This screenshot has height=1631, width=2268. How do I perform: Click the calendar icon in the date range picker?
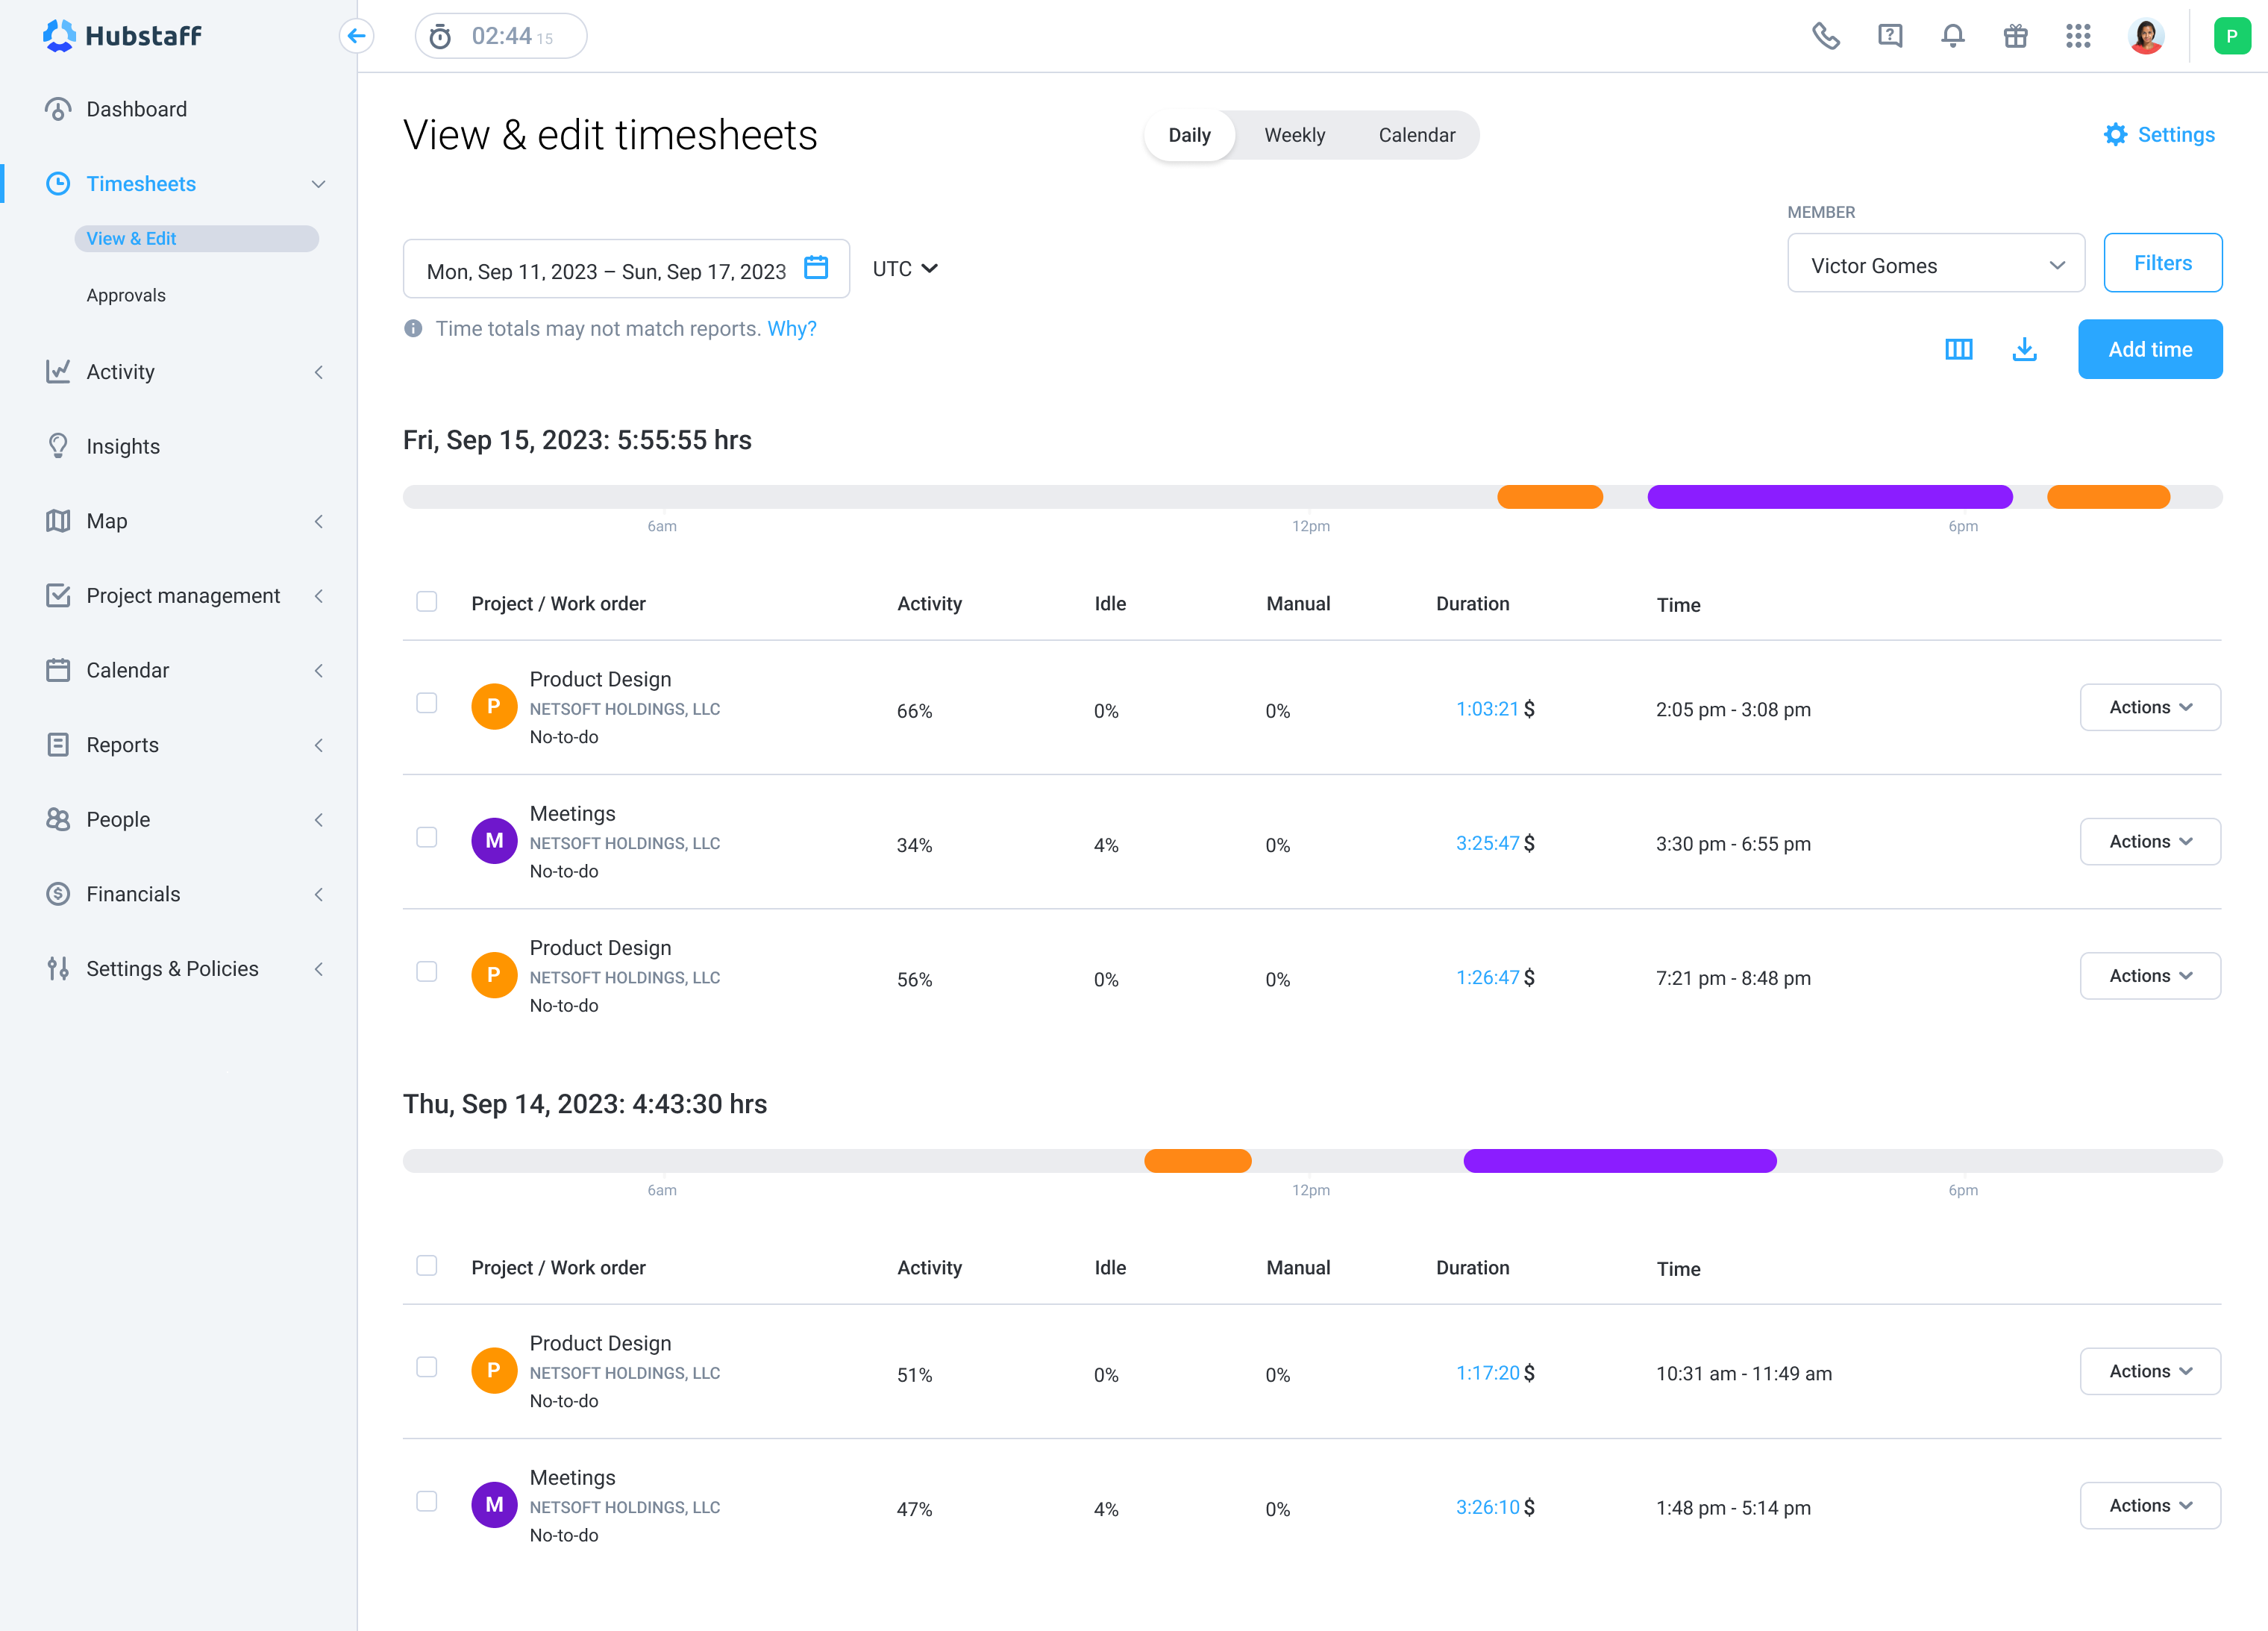click(817, 268)
